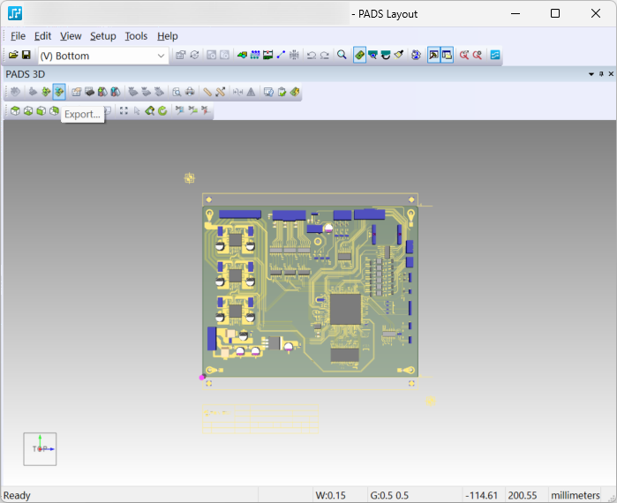Select the ruler with arrows measure distance tool

[x=221, y=92]
